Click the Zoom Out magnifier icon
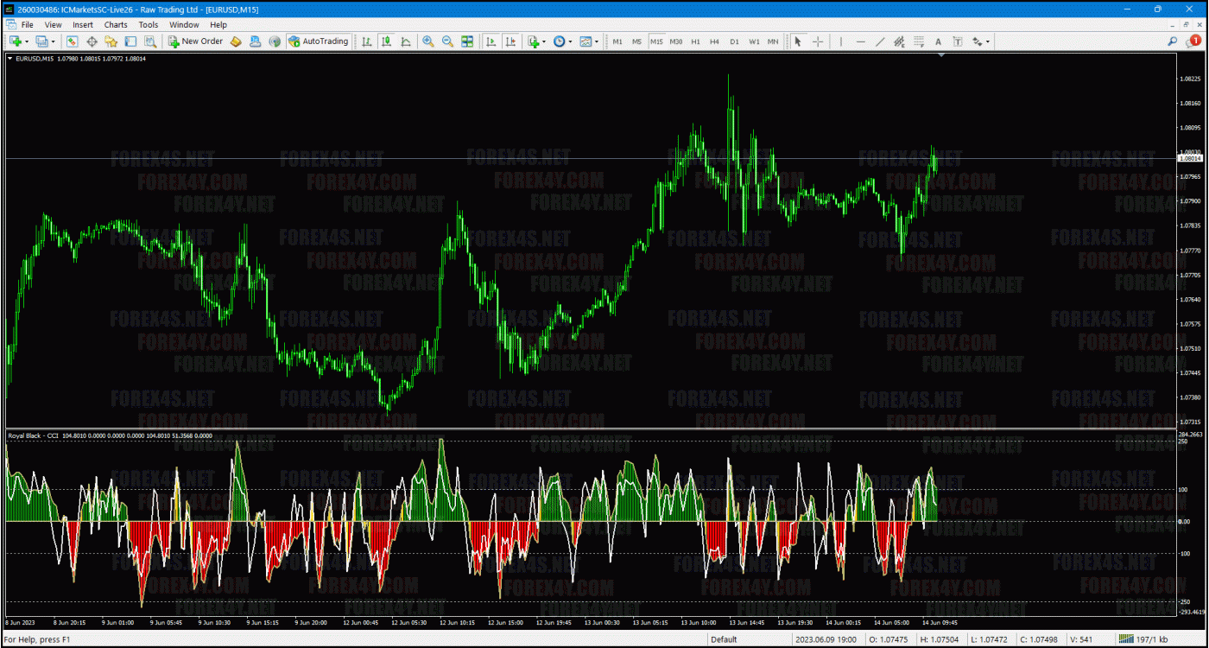1209x648 pixels. click(x=447, y=41)
